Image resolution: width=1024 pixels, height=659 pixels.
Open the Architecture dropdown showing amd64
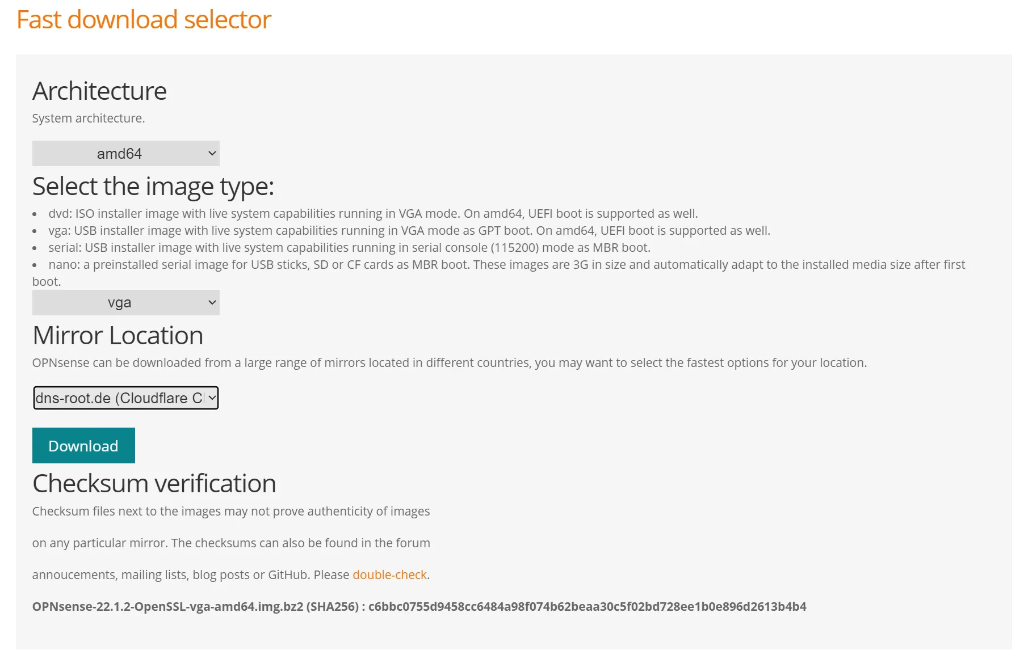click(125, 153)
